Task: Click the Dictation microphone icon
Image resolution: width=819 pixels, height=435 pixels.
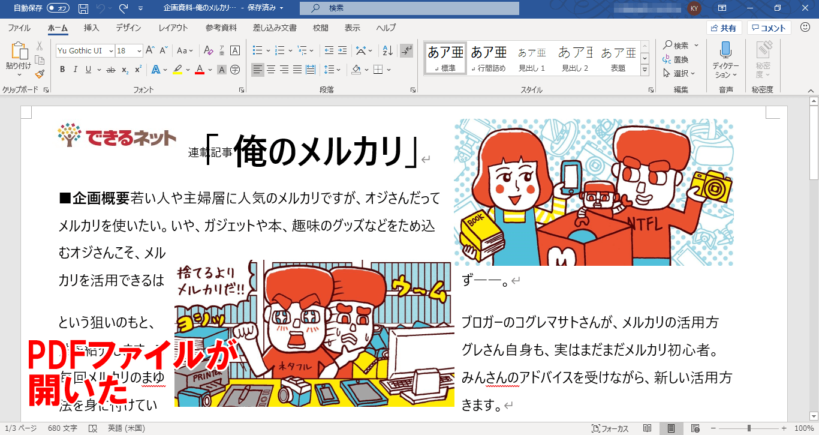Action: [725, 50]
